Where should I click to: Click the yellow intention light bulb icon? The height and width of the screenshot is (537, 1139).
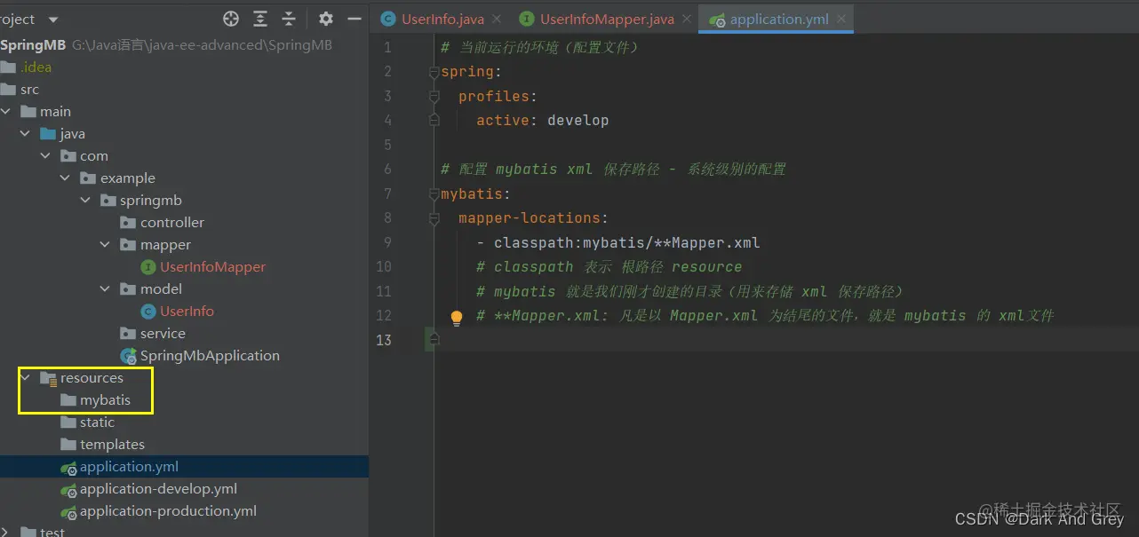pyautogui.click(x=457, y=317)
